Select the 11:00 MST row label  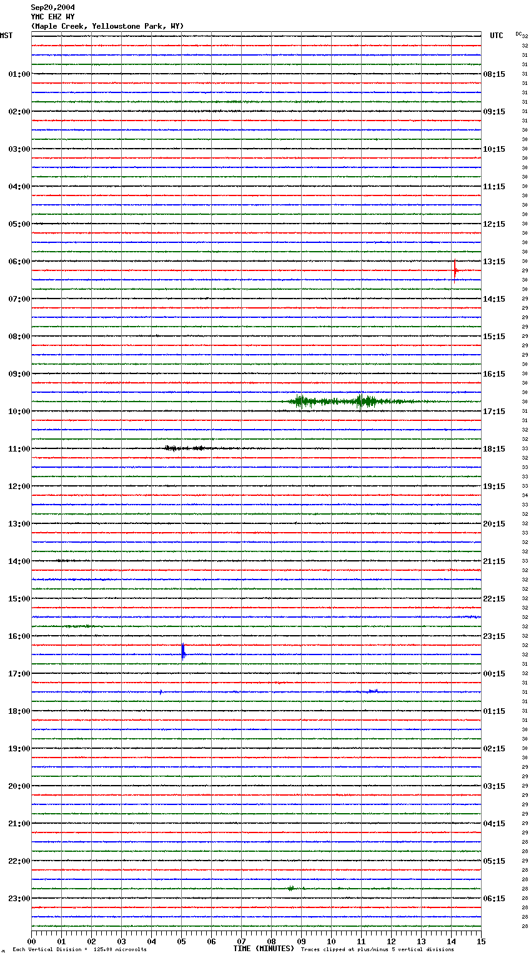coord(19,449)
